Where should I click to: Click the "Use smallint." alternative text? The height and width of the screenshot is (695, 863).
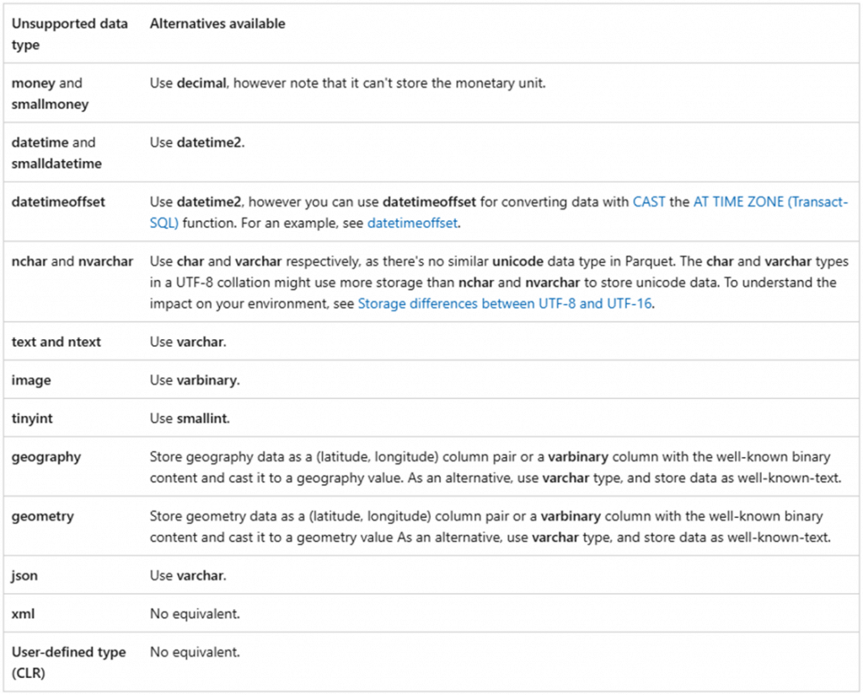tap(190, 418)
